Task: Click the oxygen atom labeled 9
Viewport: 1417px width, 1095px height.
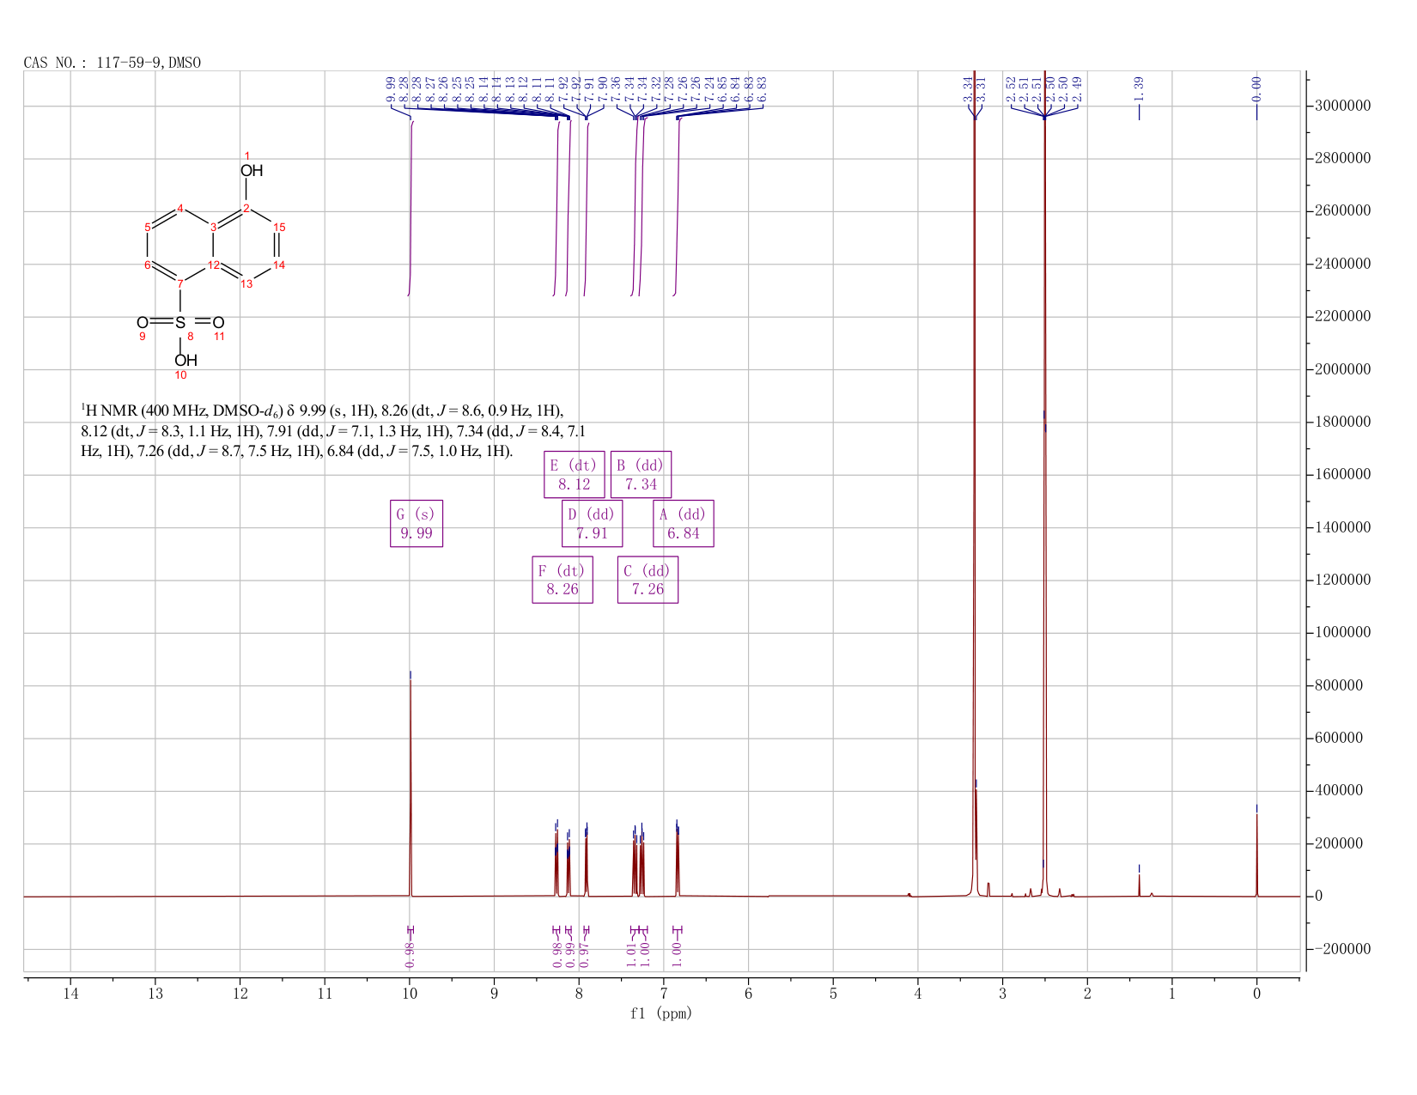Action: [142, 323]
